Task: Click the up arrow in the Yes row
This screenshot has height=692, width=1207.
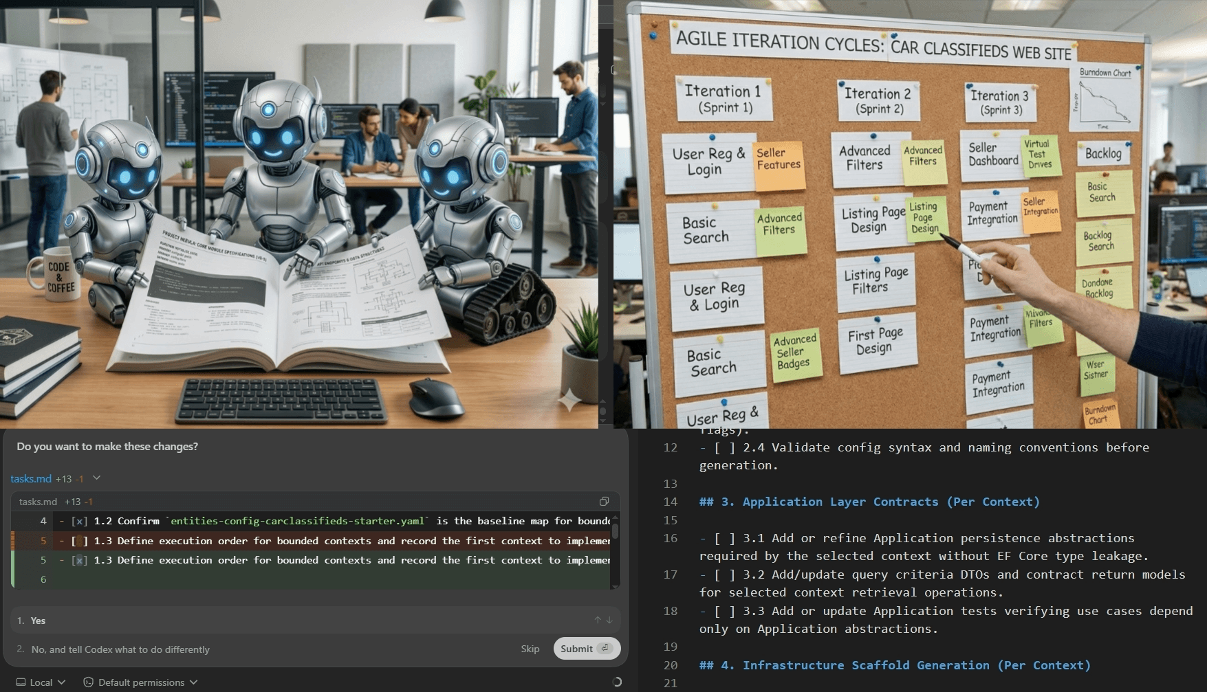Action: pos(598,620)
